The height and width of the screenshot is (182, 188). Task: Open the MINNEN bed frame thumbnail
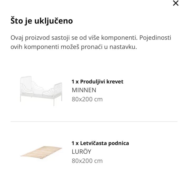pos(41,90)
